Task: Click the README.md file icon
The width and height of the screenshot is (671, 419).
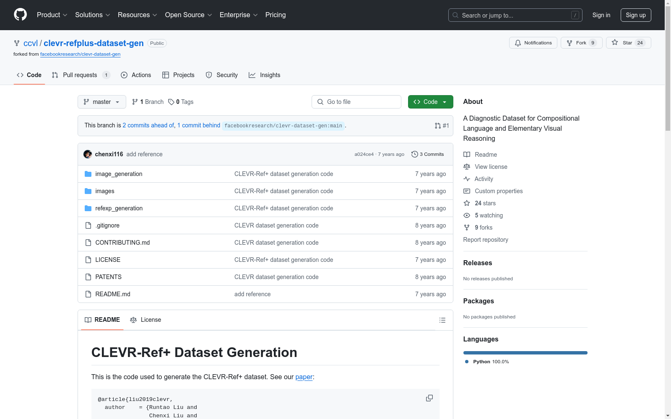Action: click(88, 294)
